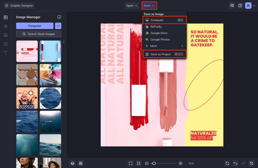Image resolution: width=258 pixels, height=168 pixels.
Task: Choose Google Drive save option
Action: (159, 33)
